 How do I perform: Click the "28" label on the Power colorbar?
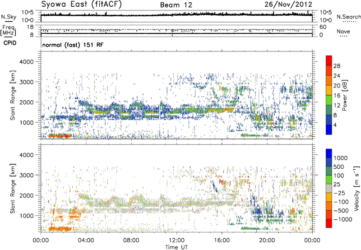pyautogui.click(x=337, y=66)
